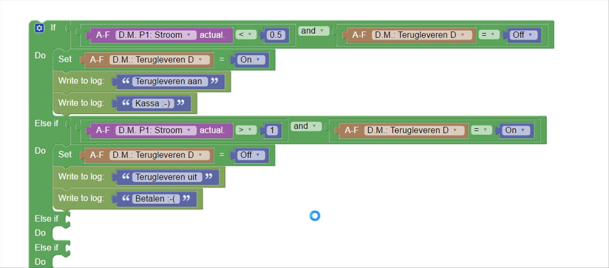Open the device dropdown in the If condition Stroom block
Image resolution: width=609 pixels, height=268 pixels.
click(x=156, y=35)
